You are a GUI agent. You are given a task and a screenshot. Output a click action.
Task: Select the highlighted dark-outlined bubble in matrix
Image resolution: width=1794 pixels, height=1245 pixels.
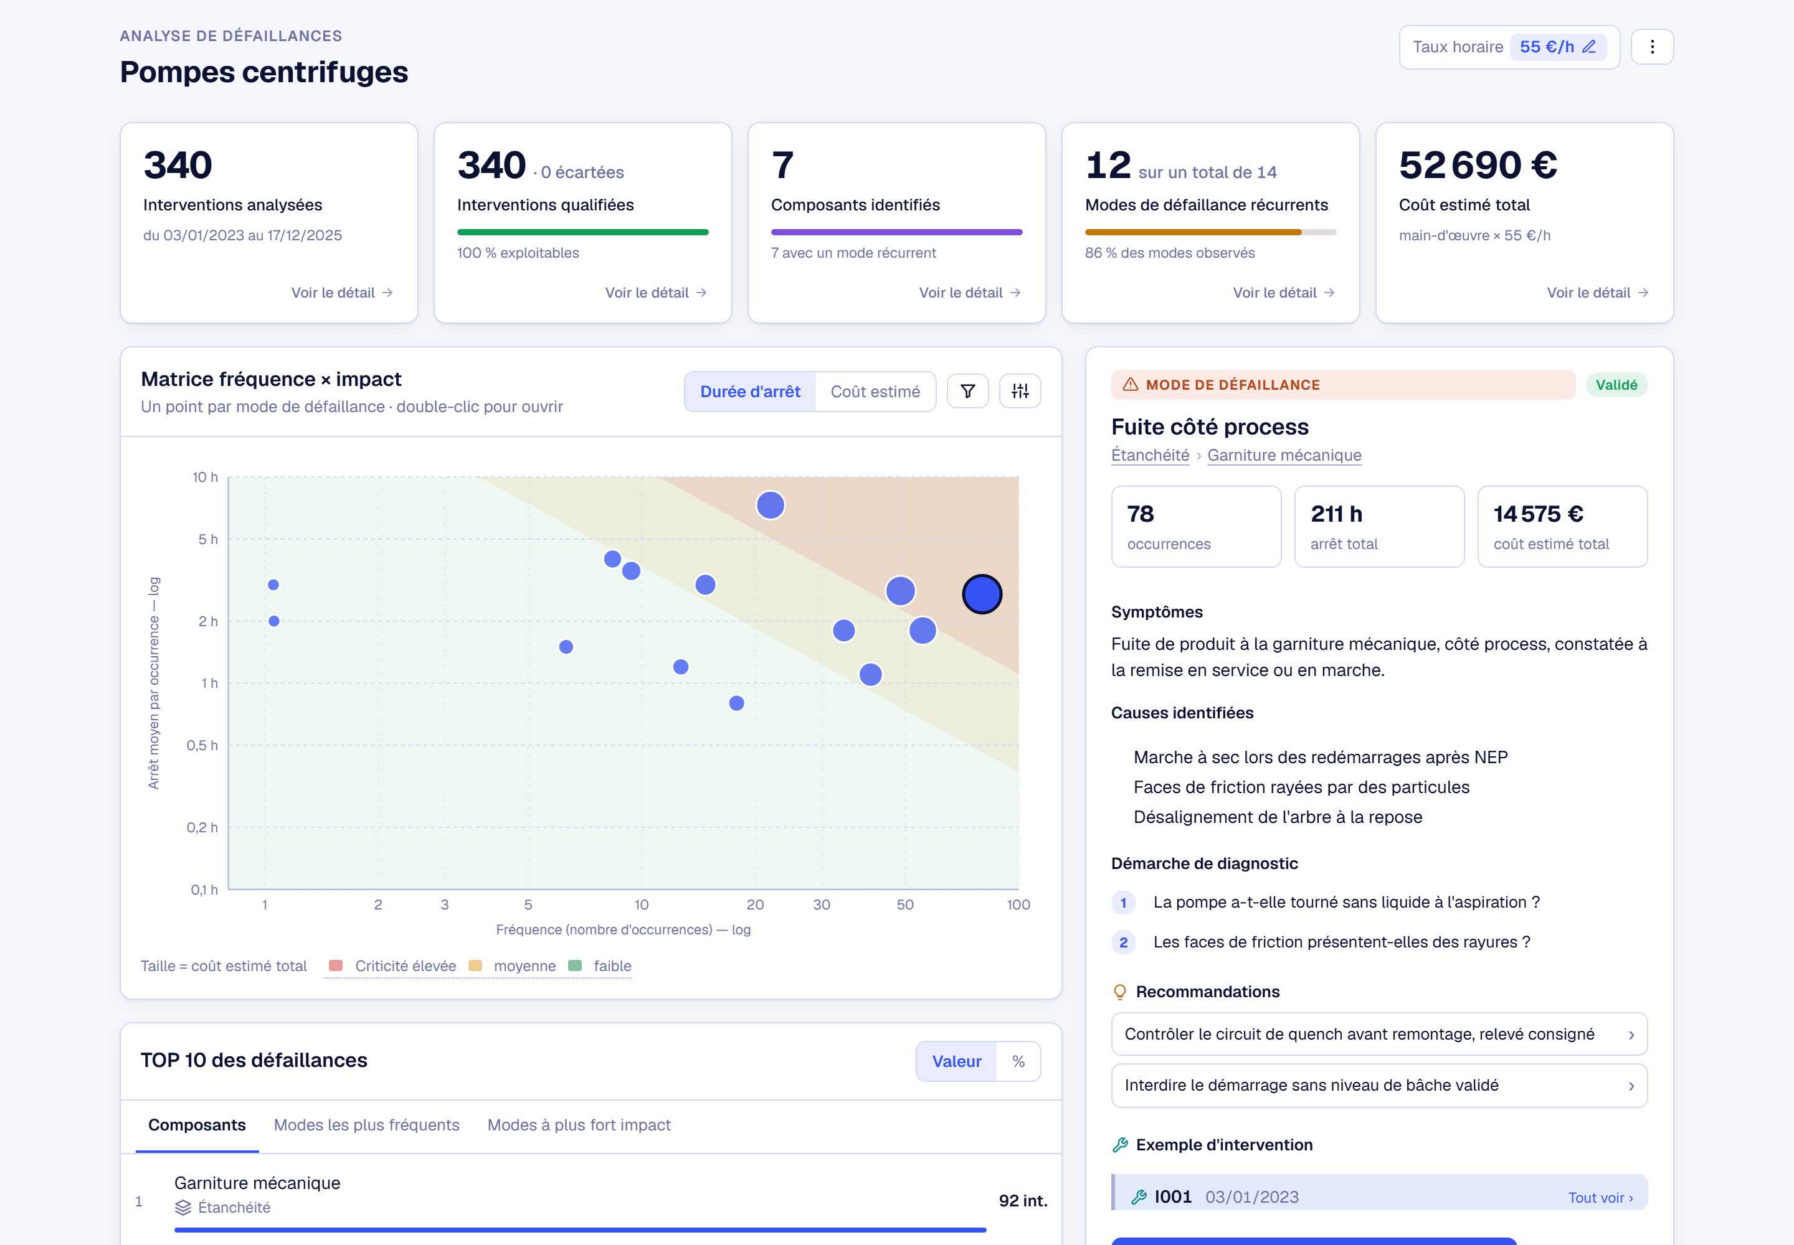click(x=981, y=594)
